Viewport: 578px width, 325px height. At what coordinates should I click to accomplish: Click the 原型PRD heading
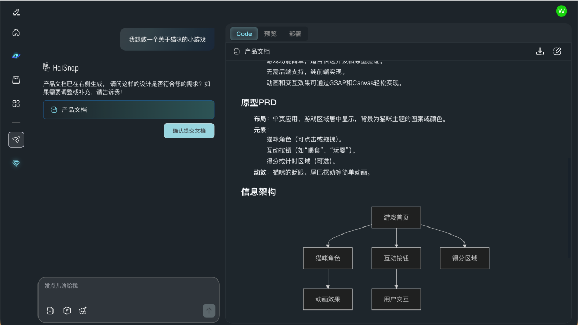[259, 103]
